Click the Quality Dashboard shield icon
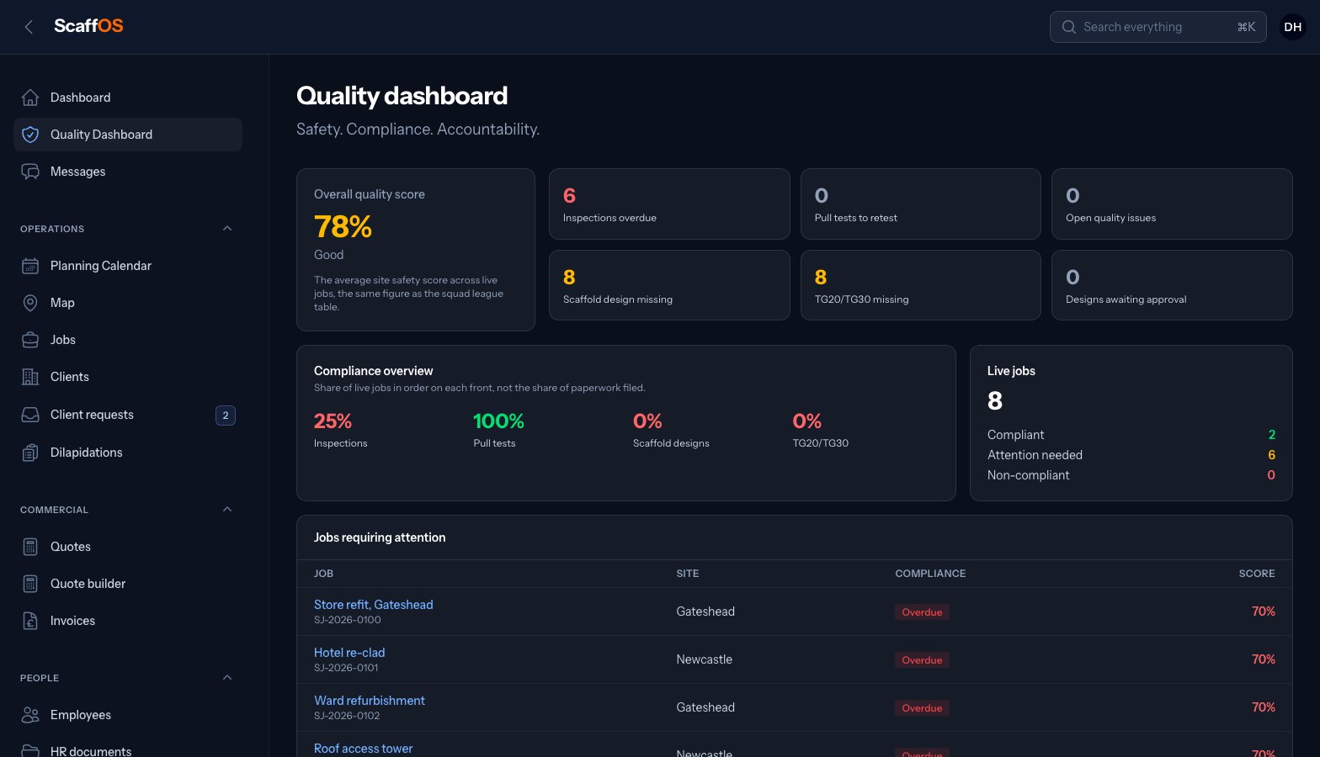The image size is (1320, 757). tap(30, 135)
